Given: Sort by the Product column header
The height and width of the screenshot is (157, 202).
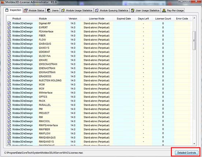Looking at the screenshot, I should point(17,19).
